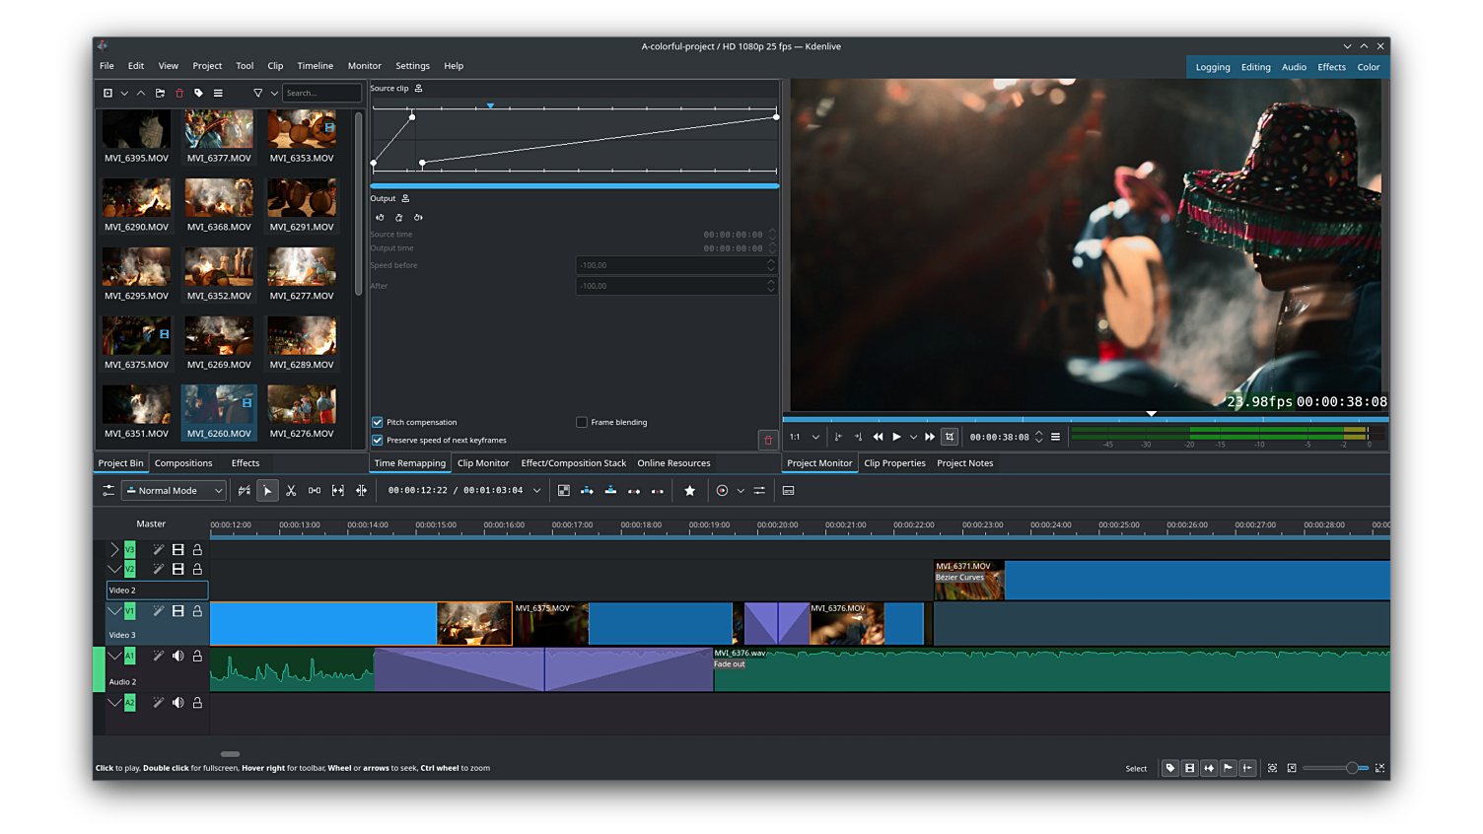Uncheck Preserve speed of next keyframes

[x=378, y=441]
